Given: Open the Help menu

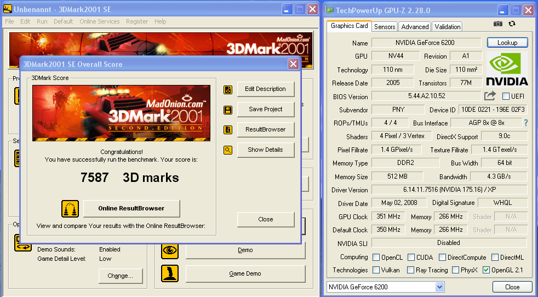Looking at the screenshot, I should point(160,21).
